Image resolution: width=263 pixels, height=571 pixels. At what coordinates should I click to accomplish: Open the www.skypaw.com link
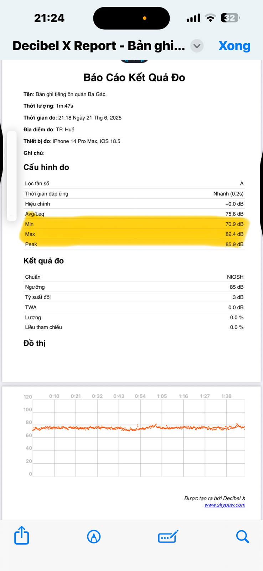(225, 505)
